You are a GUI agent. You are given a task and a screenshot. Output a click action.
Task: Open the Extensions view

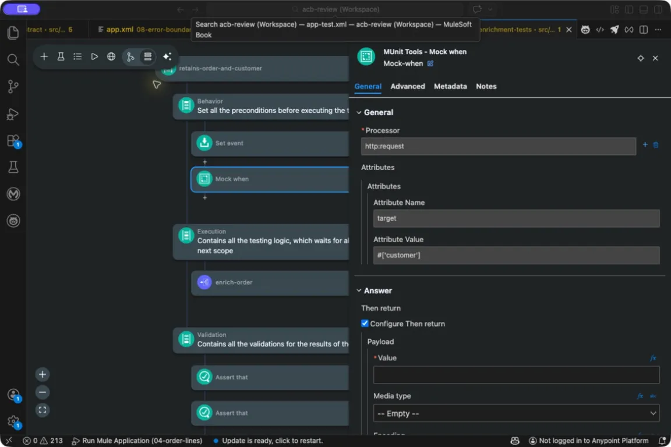click(13, 141)
